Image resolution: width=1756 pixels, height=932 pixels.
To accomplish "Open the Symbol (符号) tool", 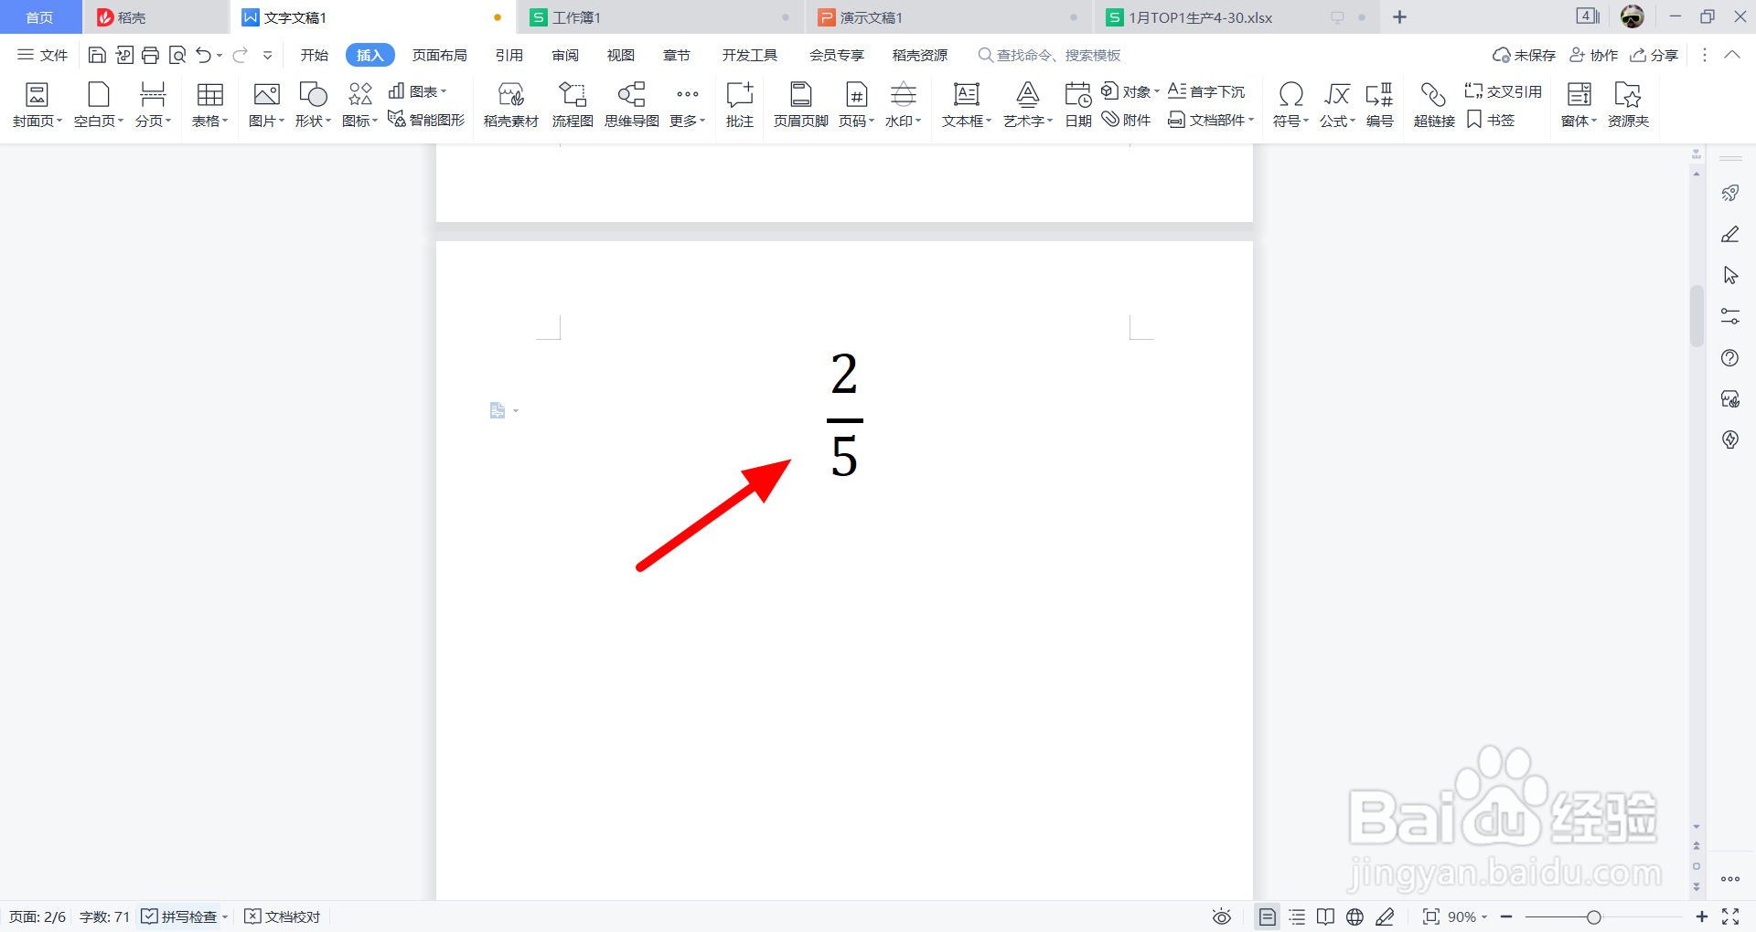I will (x=1290, y=104).
